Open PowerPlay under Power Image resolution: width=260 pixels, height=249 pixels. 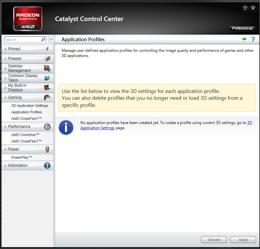22,157
